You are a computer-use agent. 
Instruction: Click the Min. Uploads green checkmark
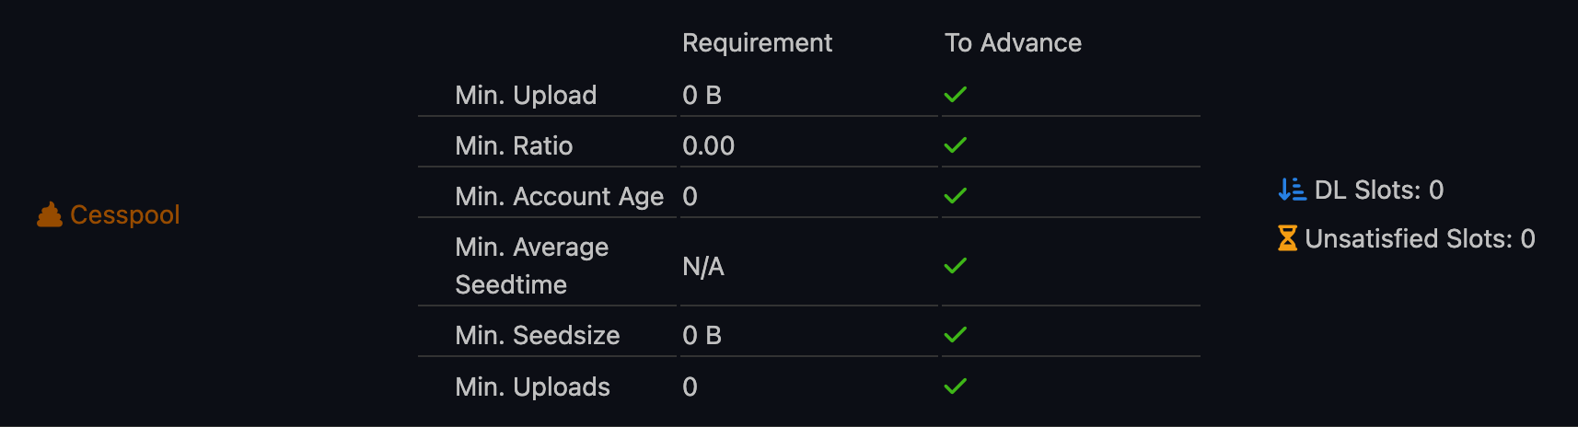pos(956,387)
